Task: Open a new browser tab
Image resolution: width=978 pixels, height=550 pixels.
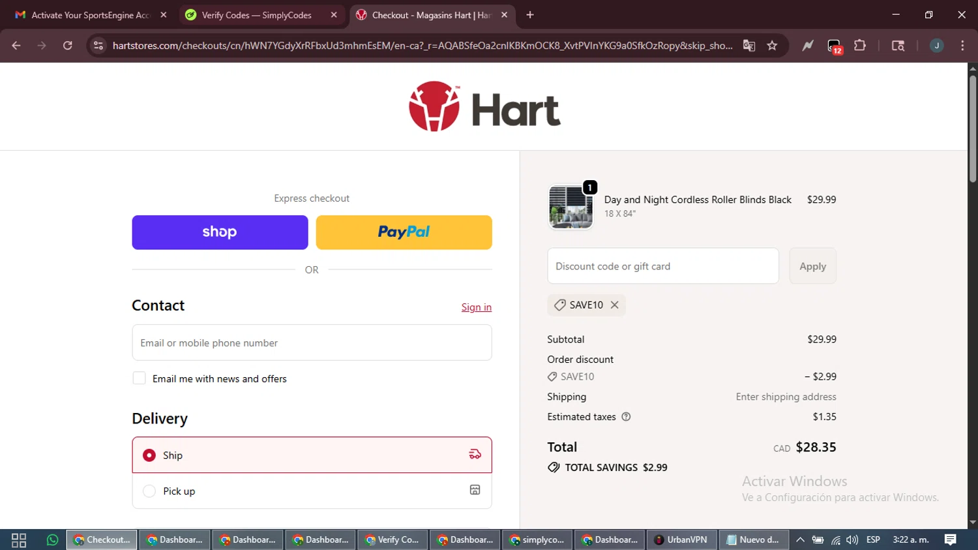Action: pos(530,15)
